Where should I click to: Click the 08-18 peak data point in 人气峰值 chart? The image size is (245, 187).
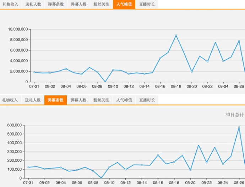coord(176,35)
